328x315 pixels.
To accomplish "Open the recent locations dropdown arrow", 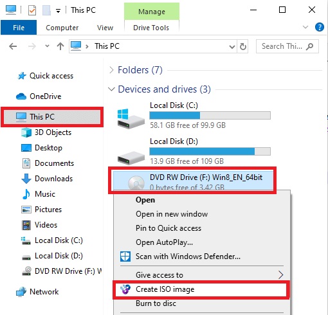I will 47,46.
